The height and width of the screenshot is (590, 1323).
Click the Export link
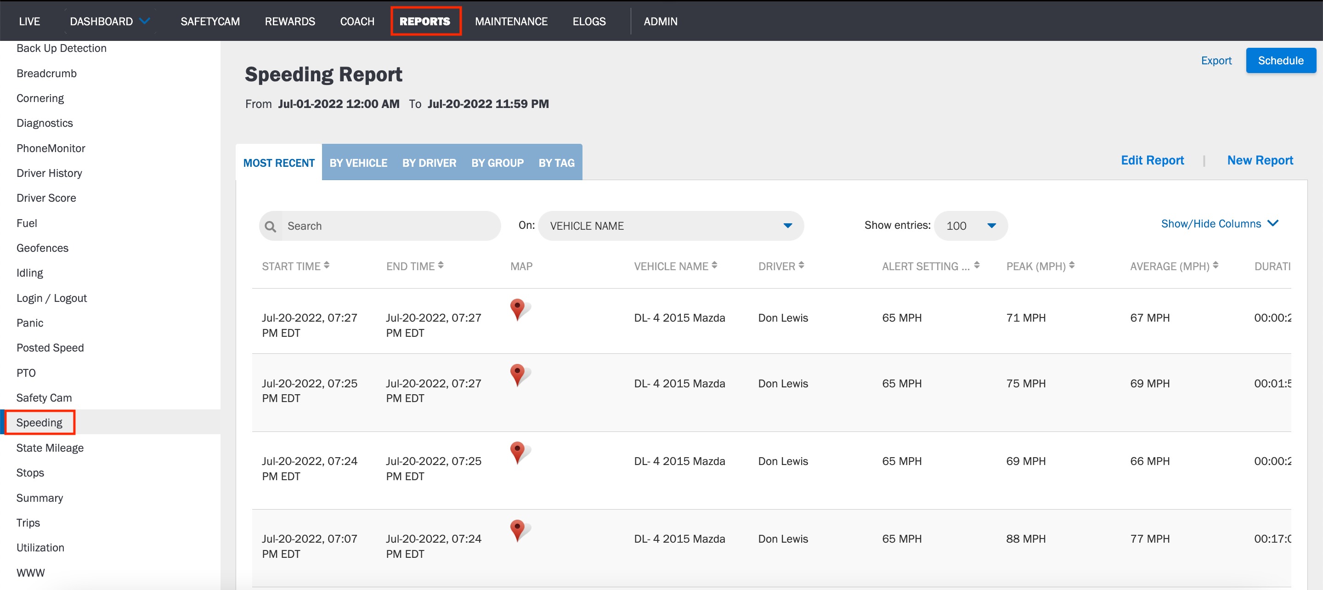pos(1216,61)
